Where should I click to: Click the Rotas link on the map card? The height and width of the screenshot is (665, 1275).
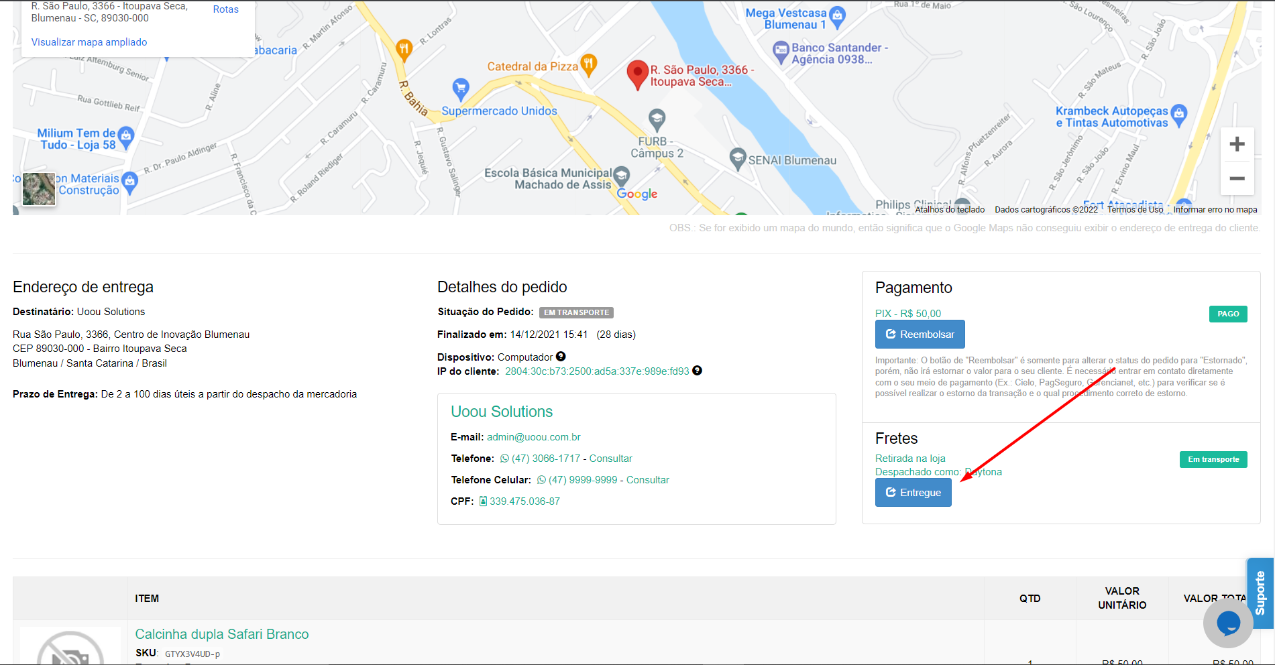226,9
